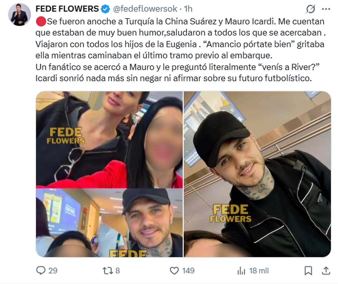338x285 pixels.
Task: Open the reply comment icon
Action: (x=41, y=271)
